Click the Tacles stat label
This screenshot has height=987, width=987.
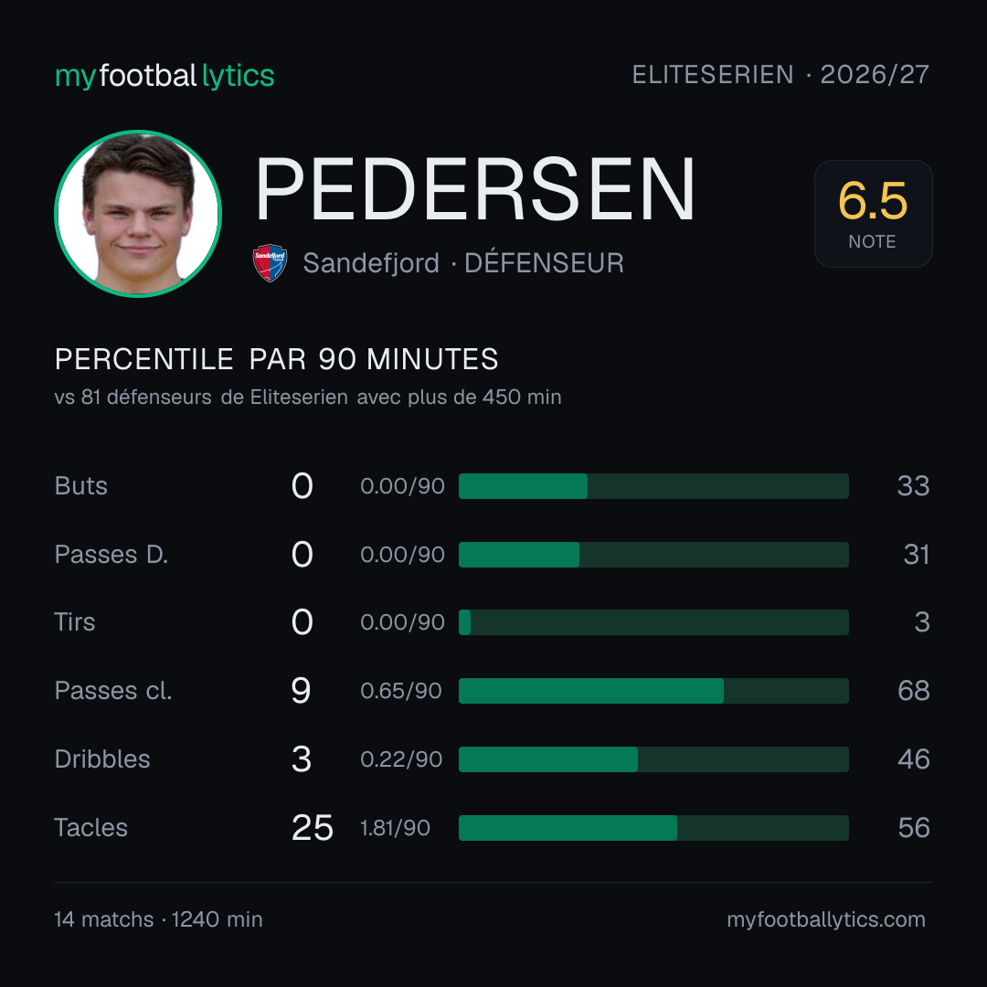91,827
